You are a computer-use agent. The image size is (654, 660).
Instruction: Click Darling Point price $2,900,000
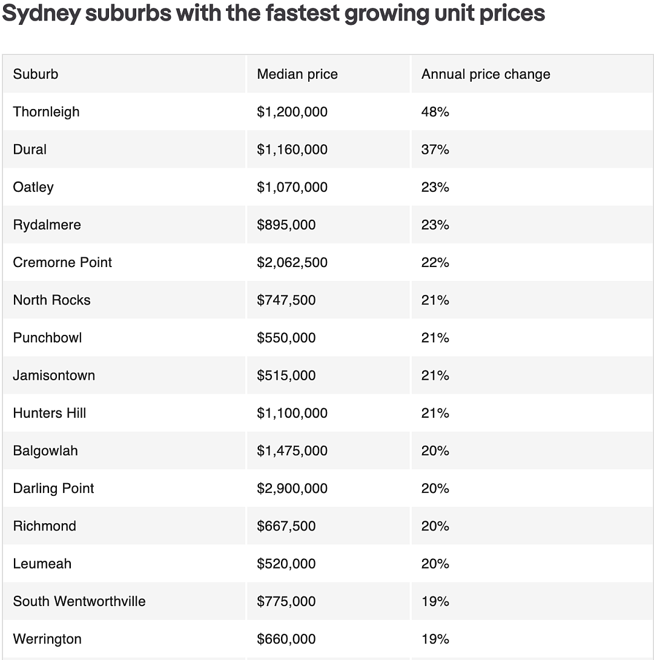point(292,488)
